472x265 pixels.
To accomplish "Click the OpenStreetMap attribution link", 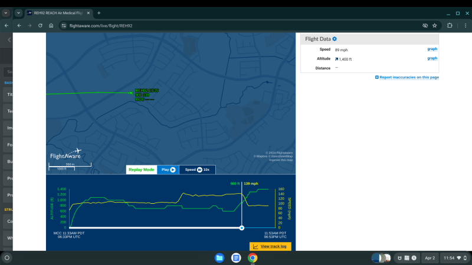I will pyautogui.click(x=281, y=156).
